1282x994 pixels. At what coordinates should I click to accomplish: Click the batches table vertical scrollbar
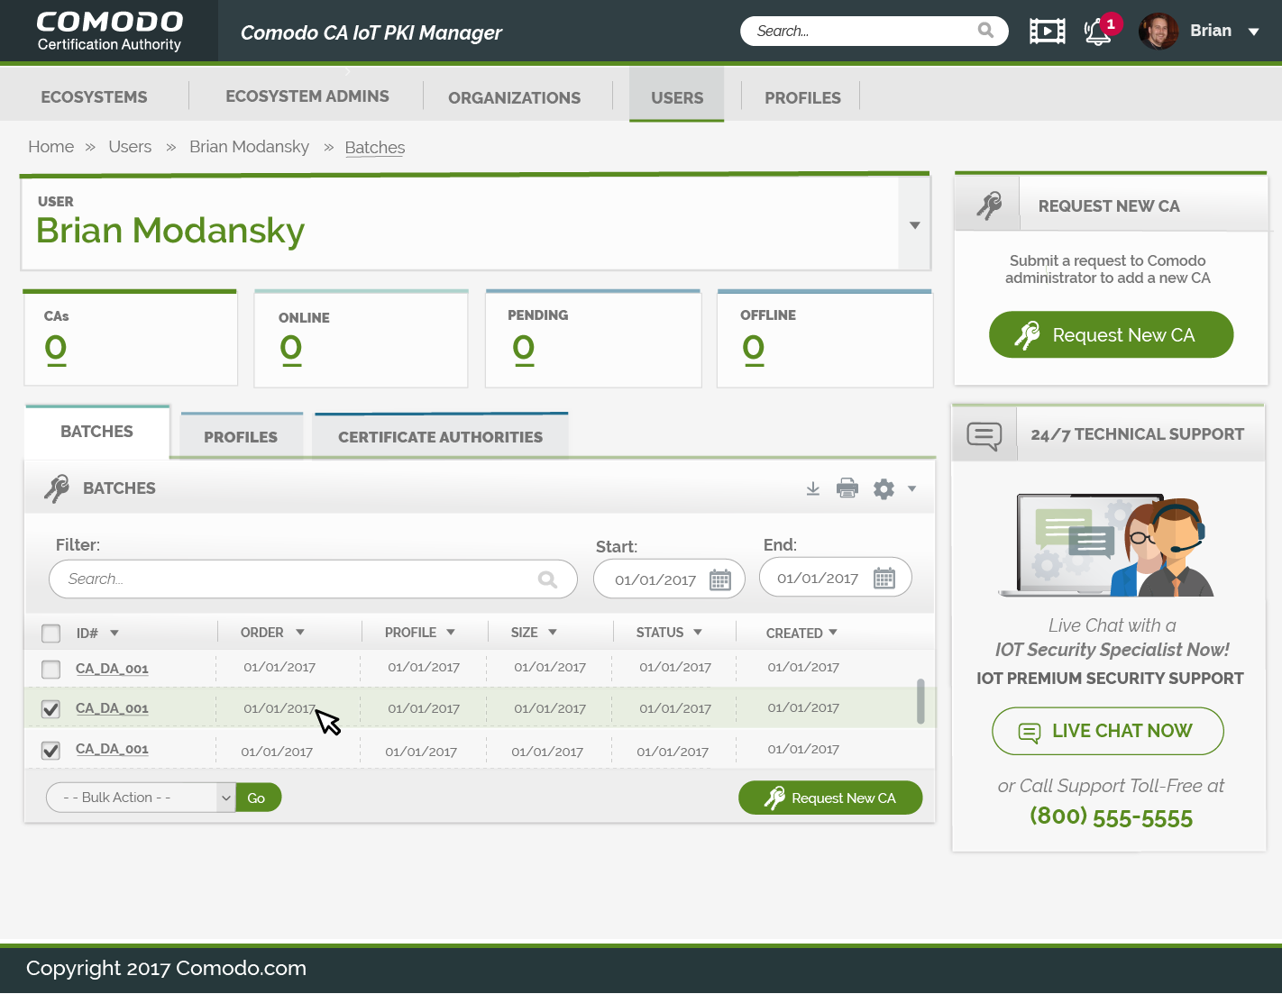coord(920,701)
